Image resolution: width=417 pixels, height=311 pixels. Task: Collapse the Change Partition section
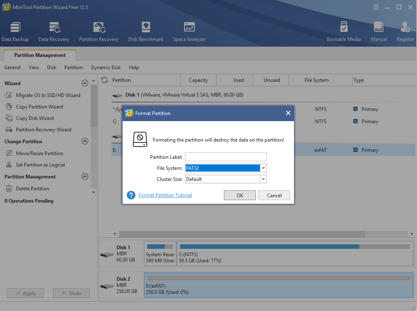coord(85,141)
